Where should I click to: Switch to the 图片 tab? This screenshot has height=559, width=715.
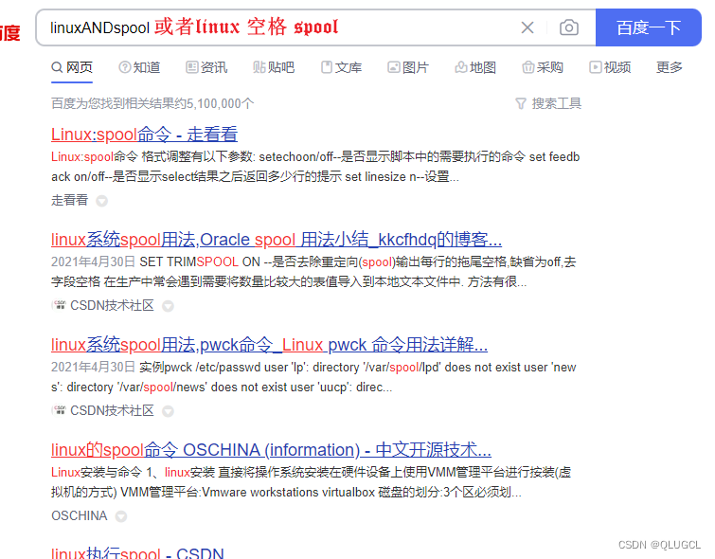click(408, 67)
